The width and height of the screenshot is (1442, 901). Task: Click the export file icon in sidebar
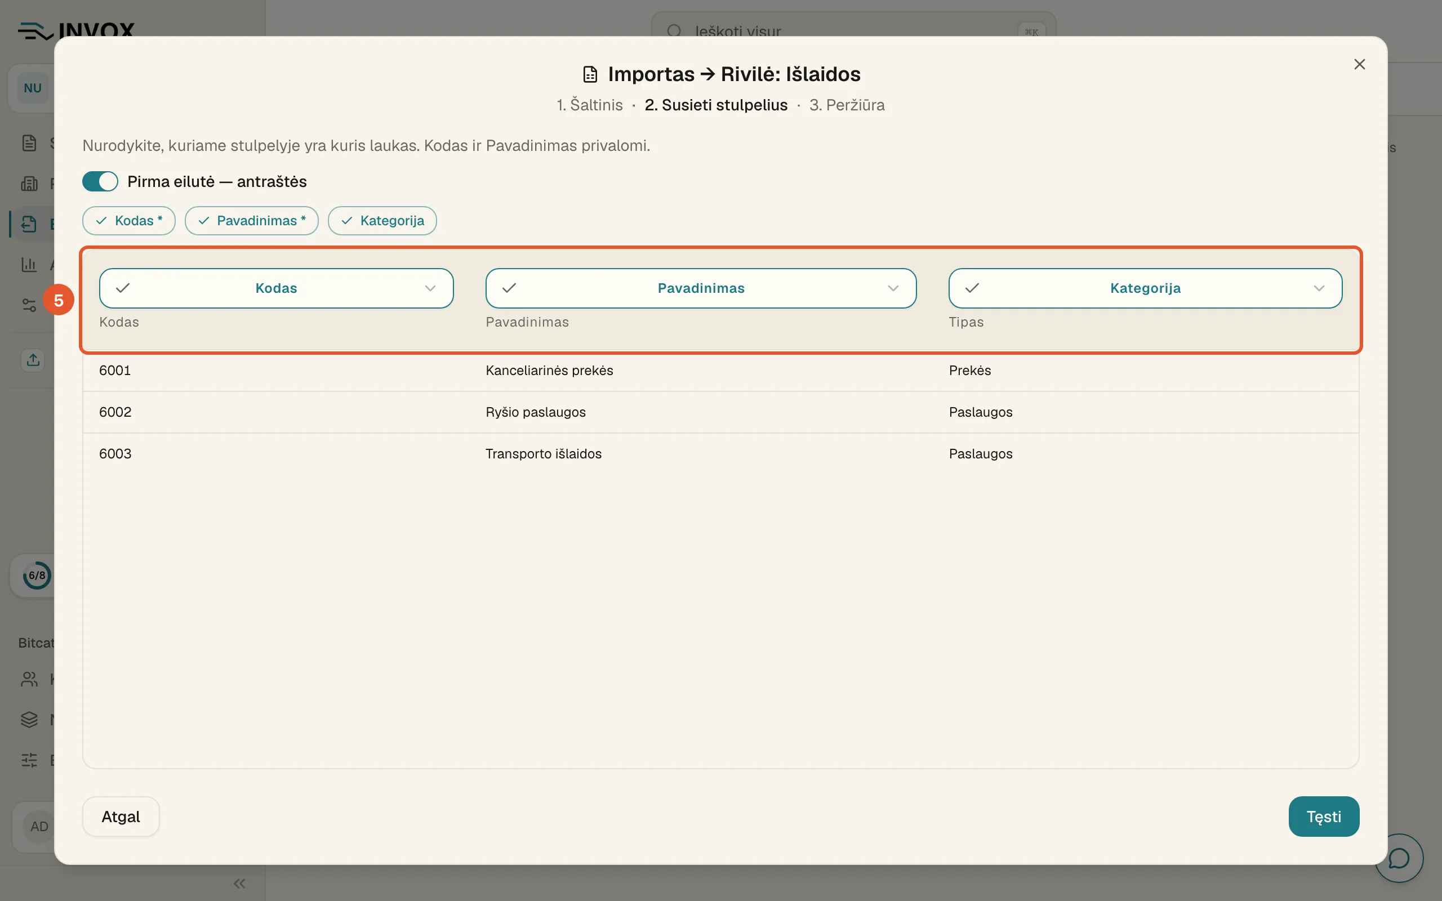[x=29, y=224]
